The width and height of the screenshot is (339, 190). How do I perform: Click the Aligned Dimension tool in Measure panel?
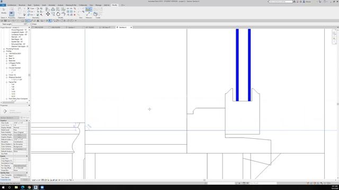click(88, 14)
